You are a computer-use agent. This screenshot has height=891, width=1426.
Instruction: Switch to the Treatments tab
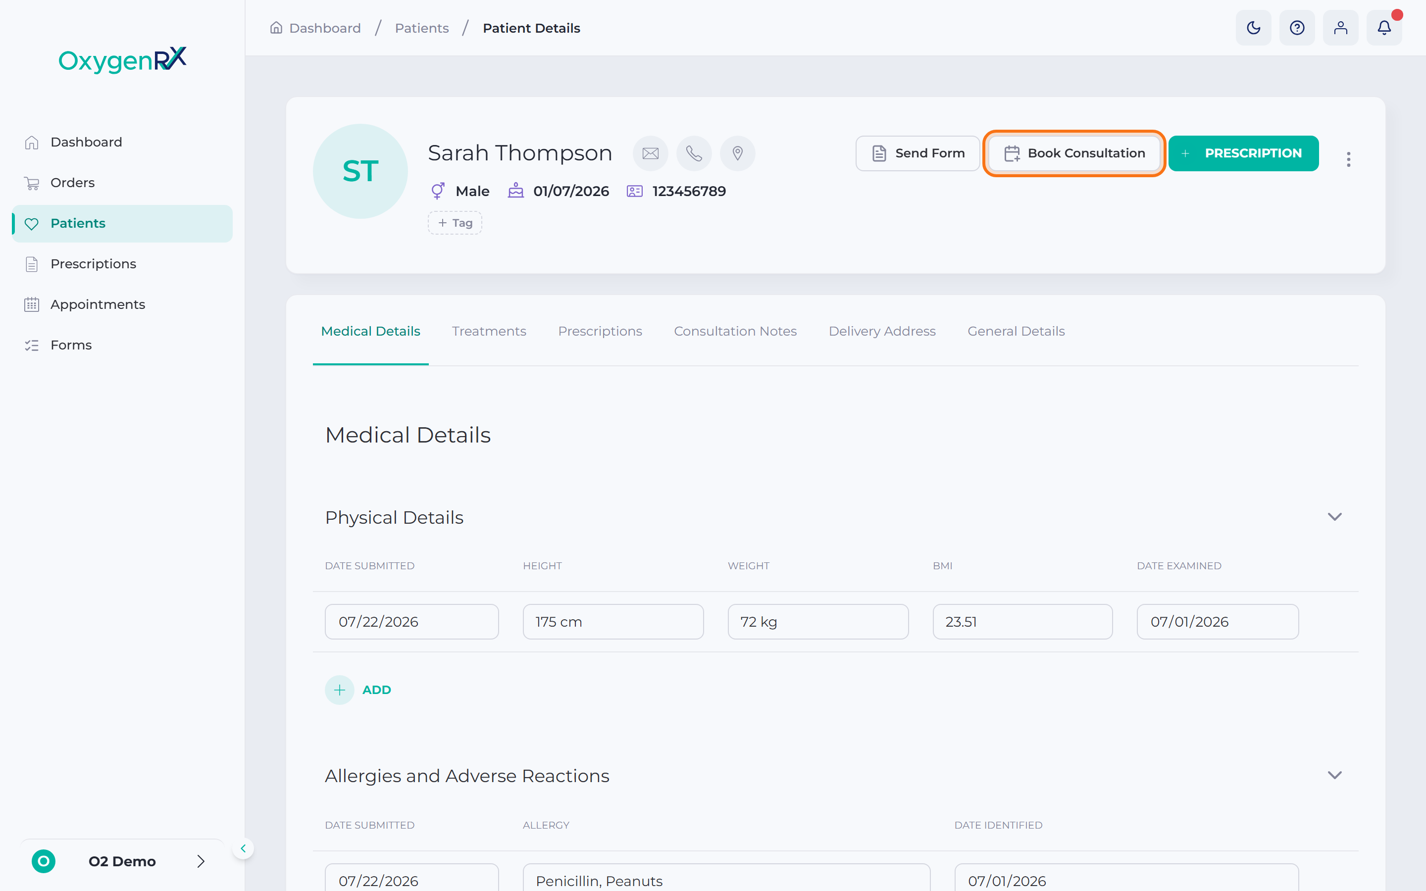pyautogui.click(x=489, y=331)
